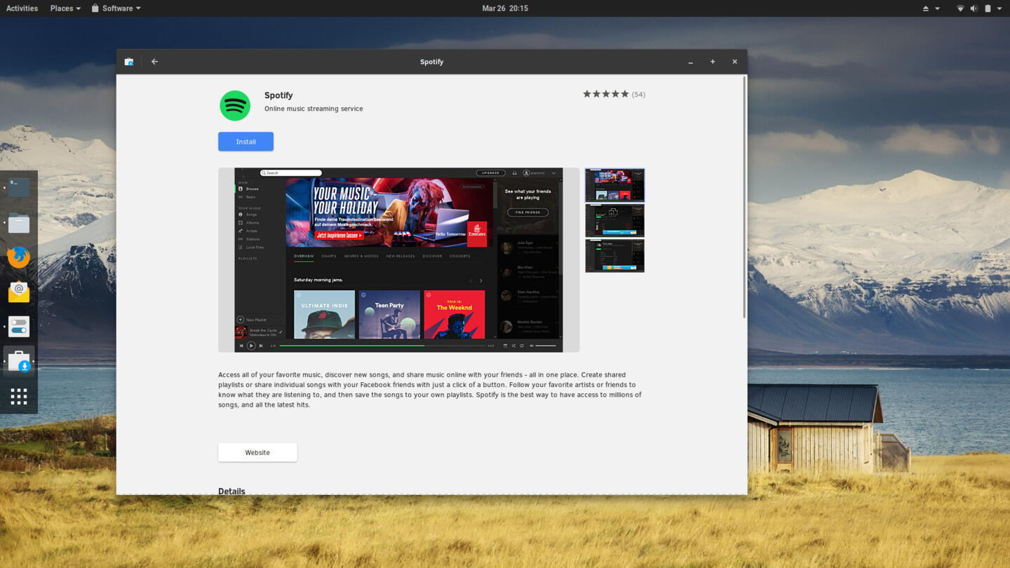
Task: Open the Software app menu
Action: (116, 8)
